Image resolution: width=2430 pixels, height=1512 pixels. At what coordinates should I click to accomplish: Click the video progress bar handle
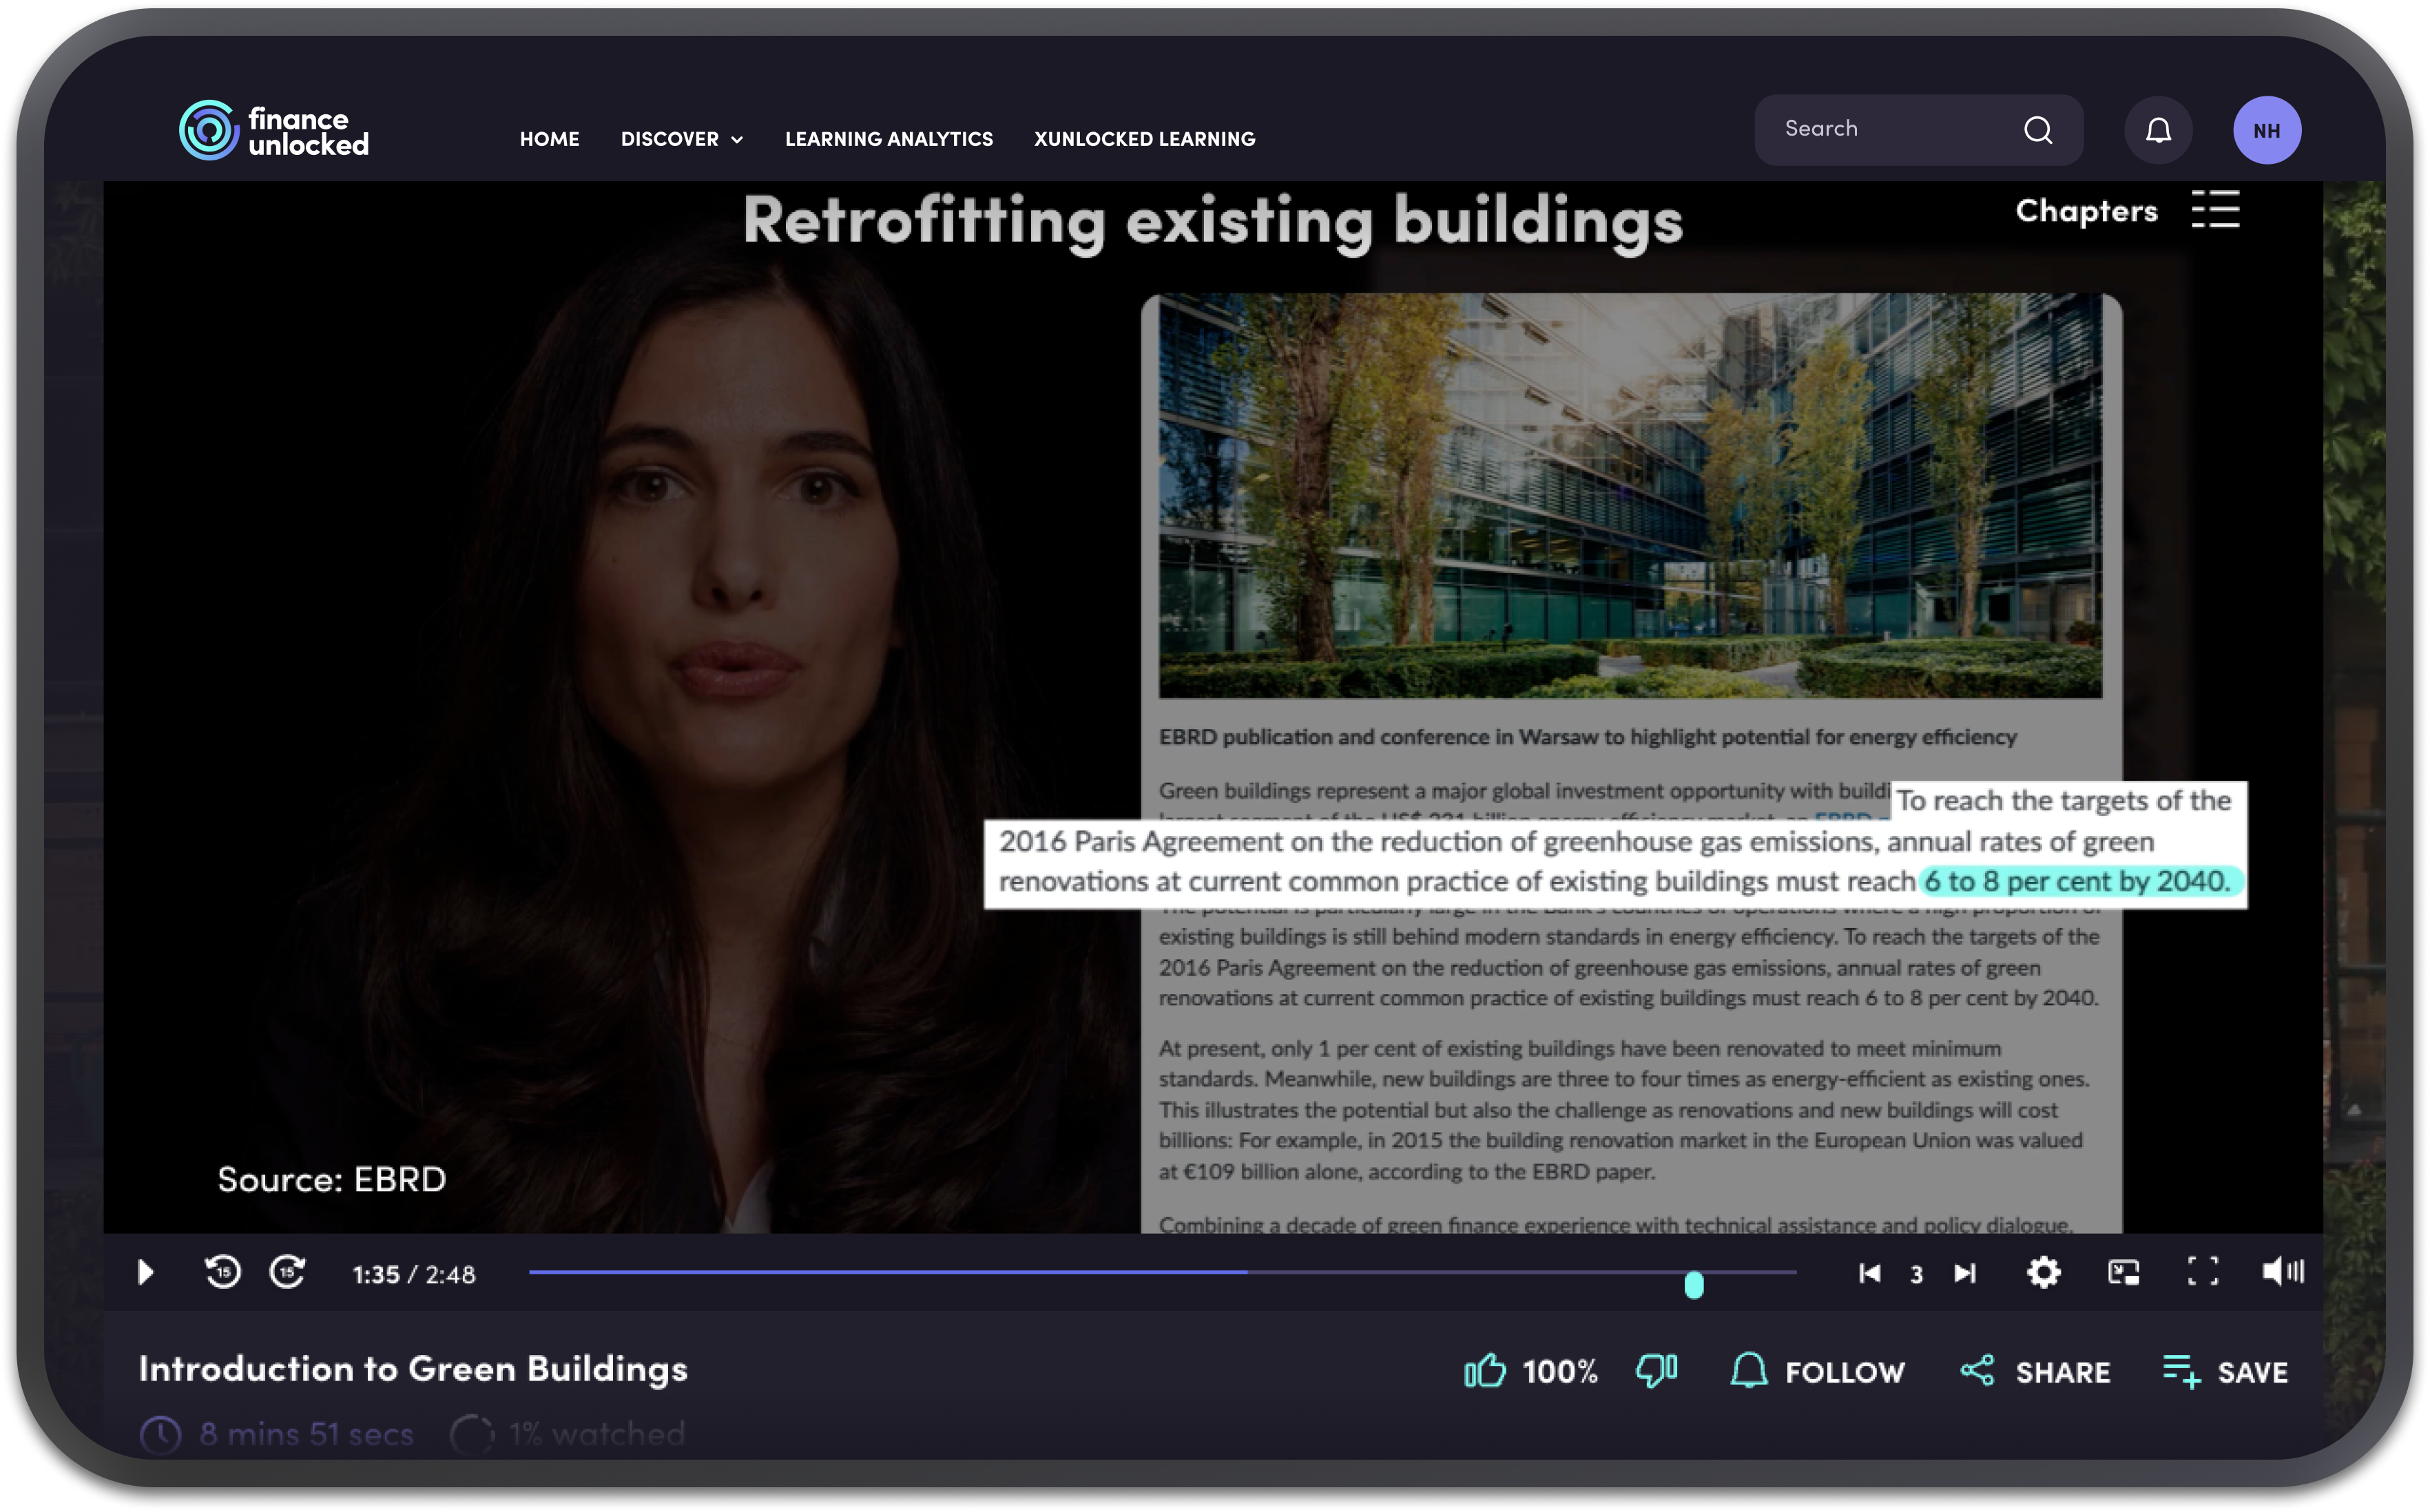[1693, 1285]
